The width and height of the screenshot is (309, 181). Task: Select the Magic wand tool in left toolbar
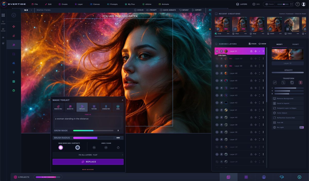14,45
